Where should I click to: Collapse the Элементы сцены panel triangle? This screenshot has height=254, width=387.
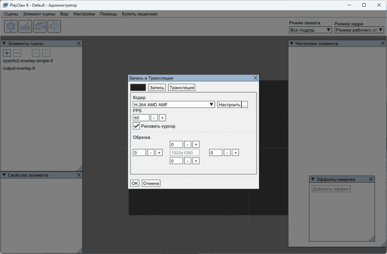pos(4,43)
